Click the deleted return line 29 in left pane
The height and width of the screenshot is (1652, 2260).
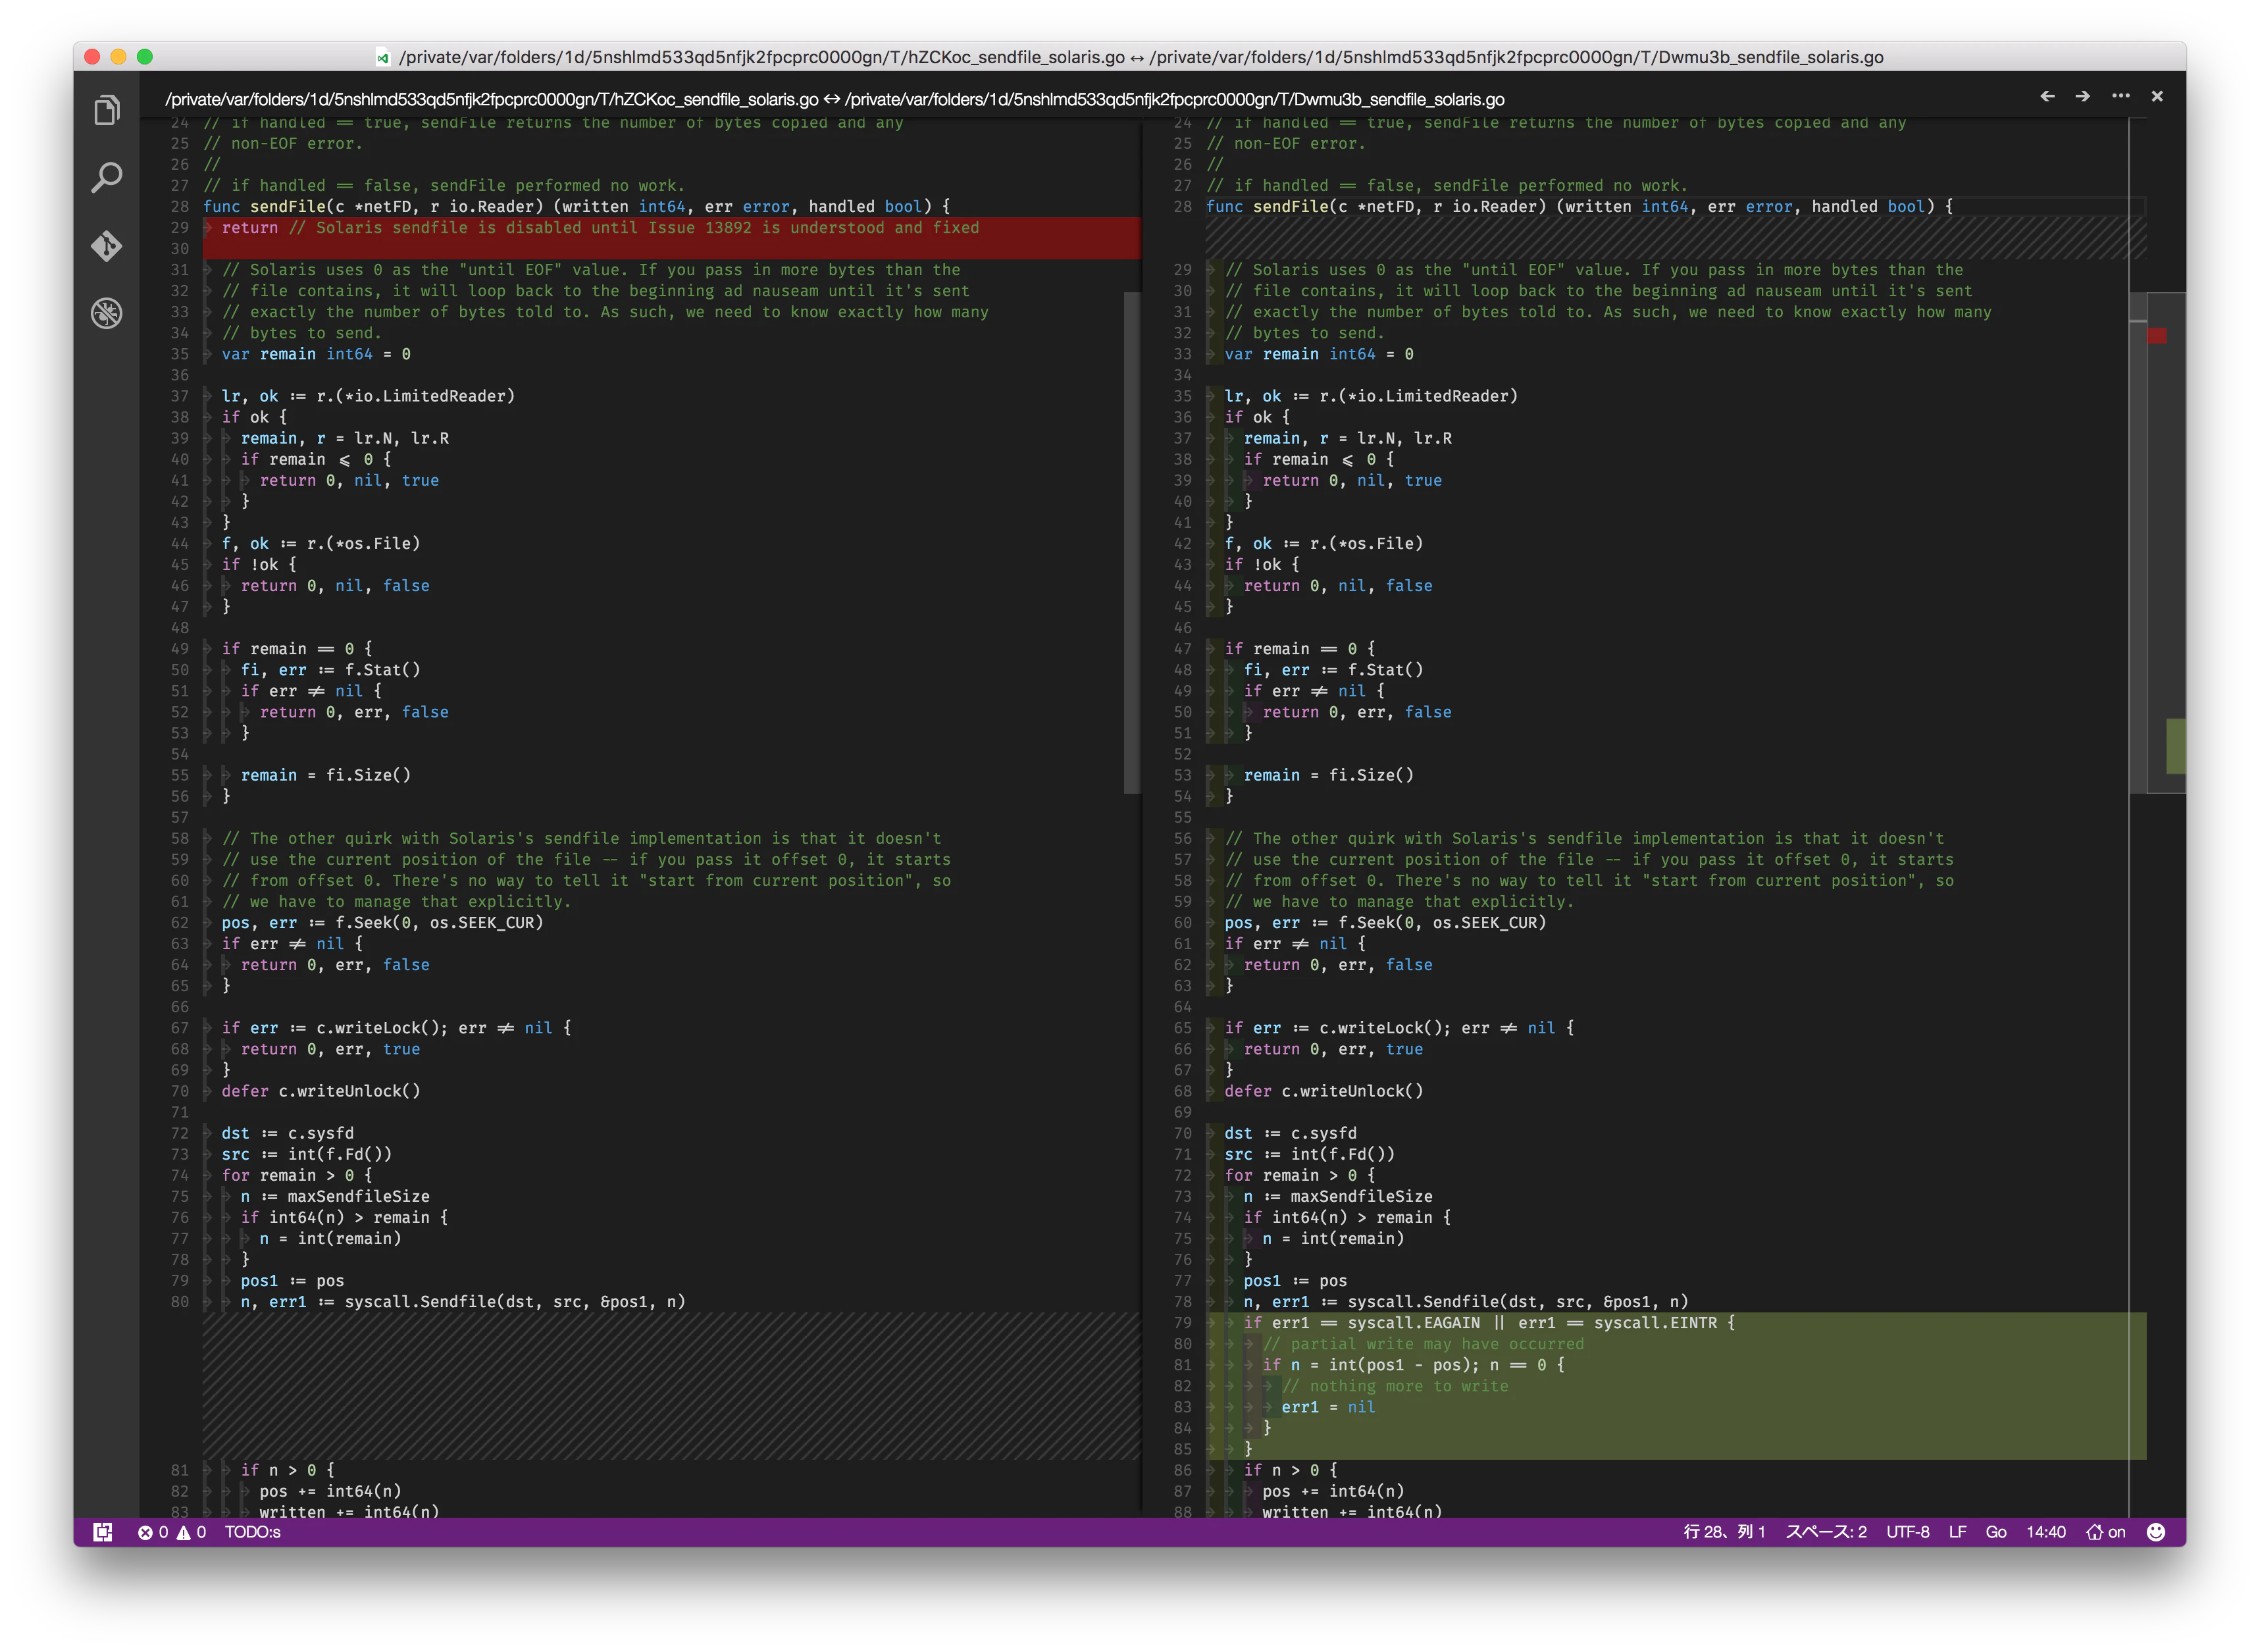(x=670, y=228)
